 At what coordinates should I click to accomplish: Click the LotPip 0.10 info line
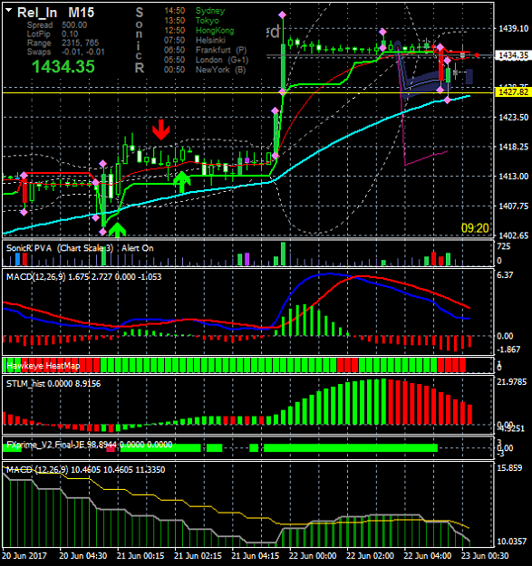click(53, 34)
